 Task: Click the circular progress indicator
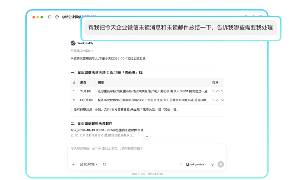pyautogui.click(x=180, y=164)
